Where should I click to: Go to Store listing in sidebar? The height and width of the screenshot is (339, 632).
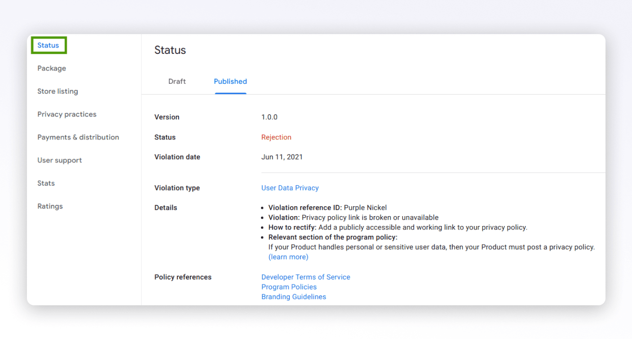(57, 91)
